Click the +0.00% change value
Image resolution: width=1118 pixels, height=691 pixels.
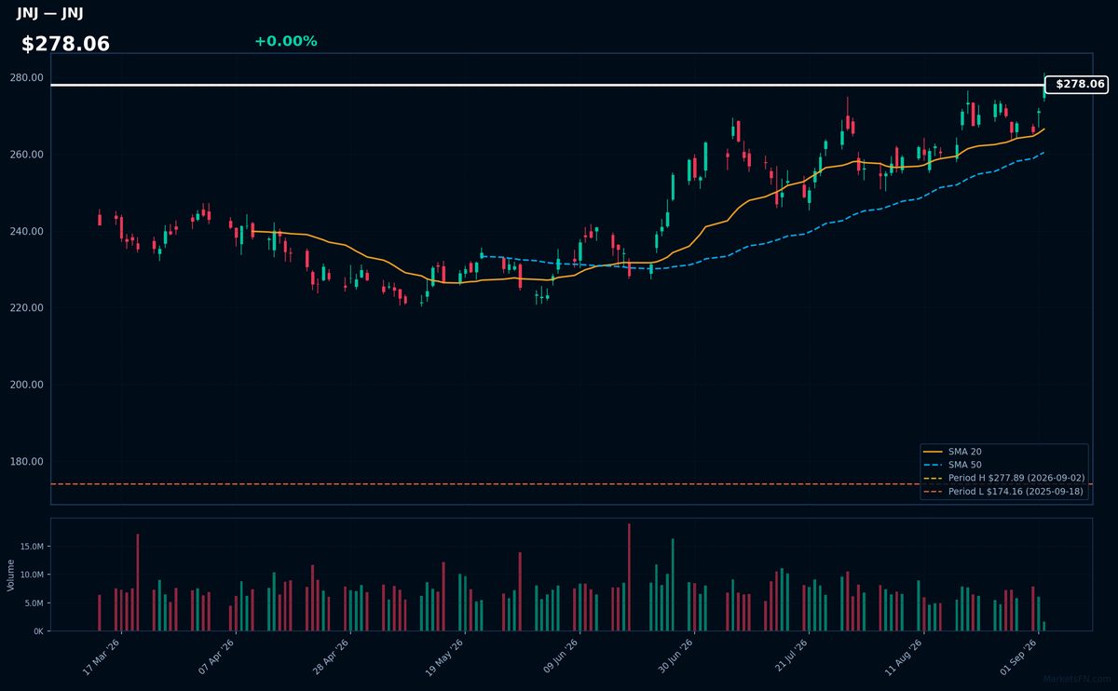point(285,41)
